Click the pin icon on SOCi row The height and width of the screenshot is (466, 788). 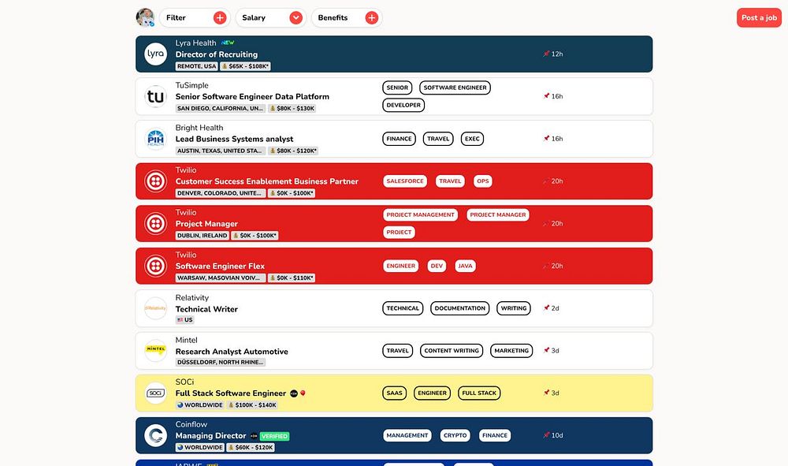tap(546, 393)
